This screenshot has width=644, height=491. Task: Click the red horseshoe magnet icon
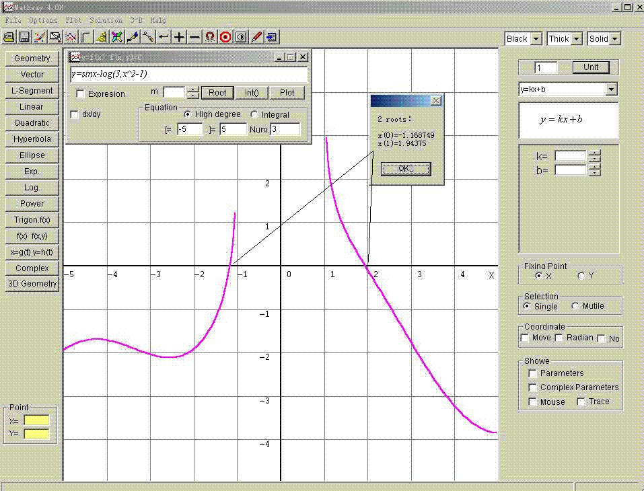pyautogui.click(x=210, y=38)
